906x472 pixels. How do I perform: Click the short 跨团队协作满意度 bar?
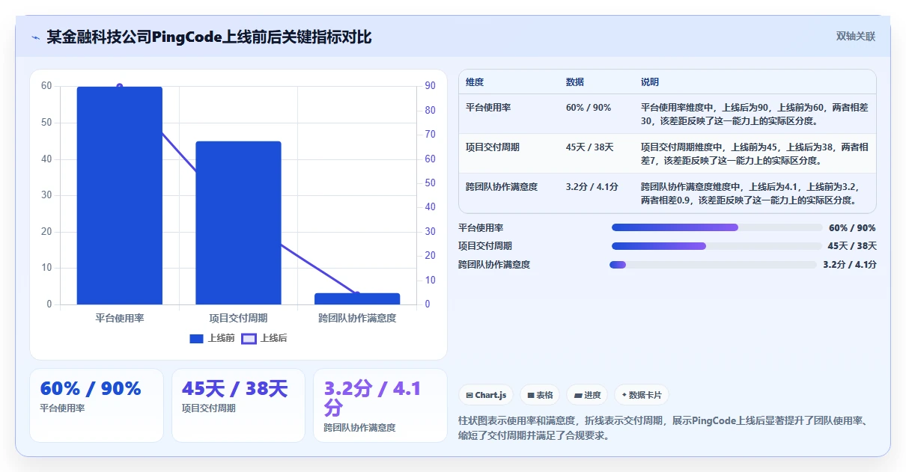[x=357, y=298]
